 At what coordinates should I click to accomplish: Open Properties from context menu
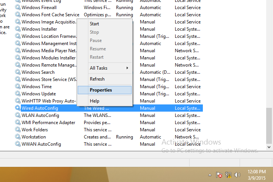tap(105, 90)
